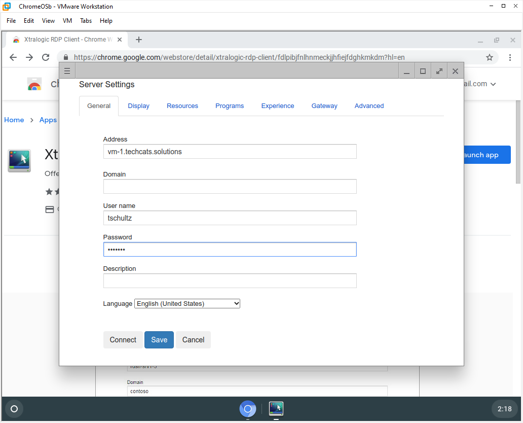Select the Advanced tab
Image resolution: width=523 pixels, height=423 pixels.
[x=369, y=106]
